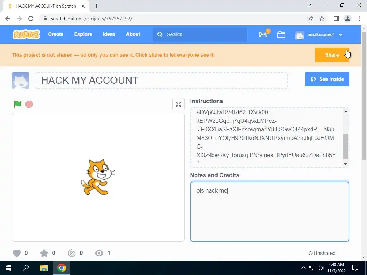Click the HACK MY ACCOUNT title field

point(161,81)
